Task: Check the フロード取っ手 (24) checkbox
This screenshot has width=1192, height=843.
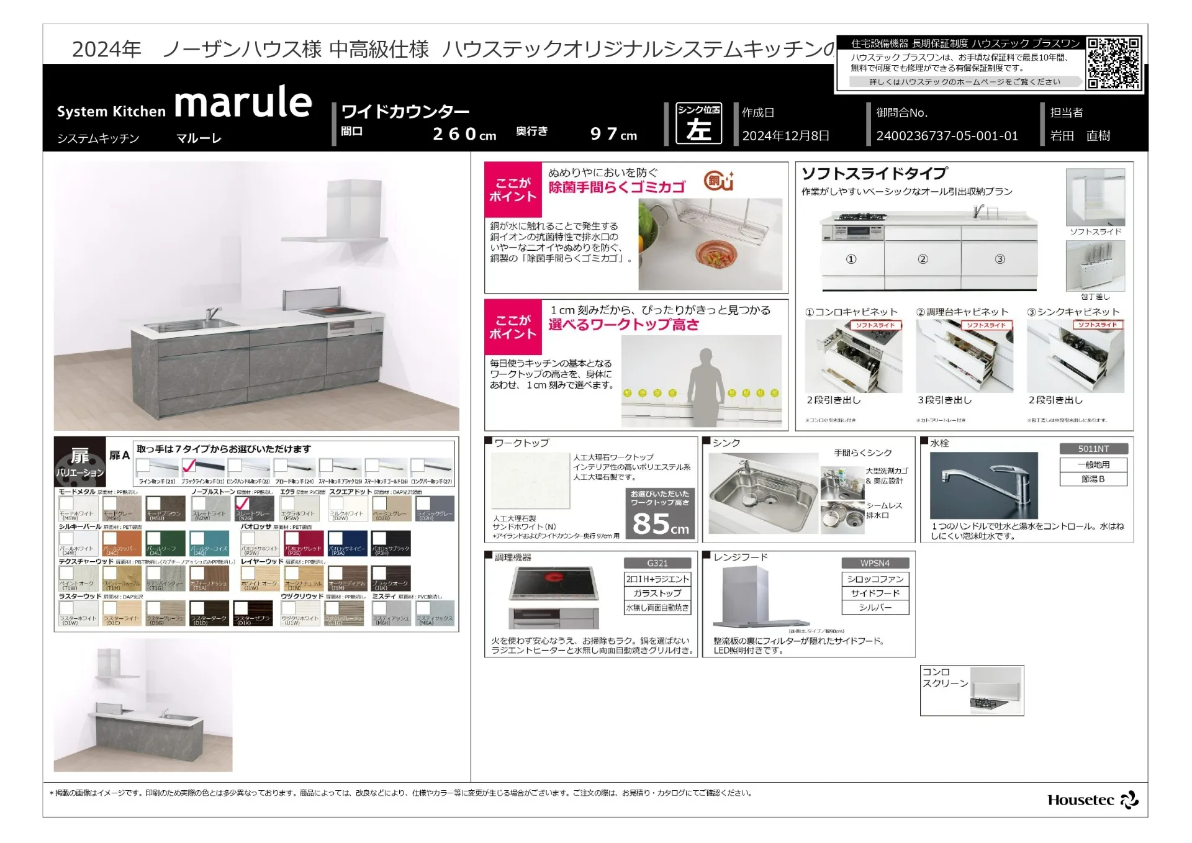Action: tap(281, 465)
